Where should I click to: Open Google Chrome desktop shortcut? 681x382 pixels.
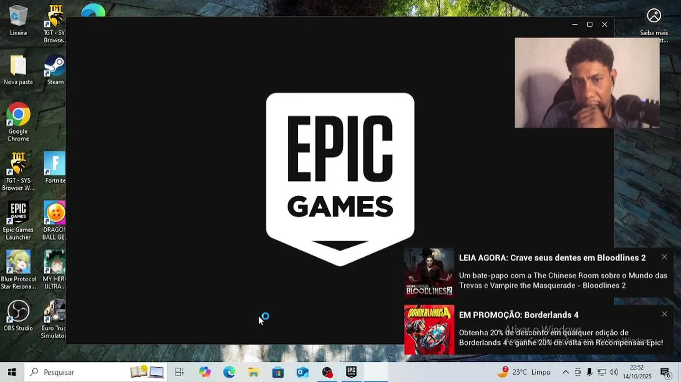[18, 123]
